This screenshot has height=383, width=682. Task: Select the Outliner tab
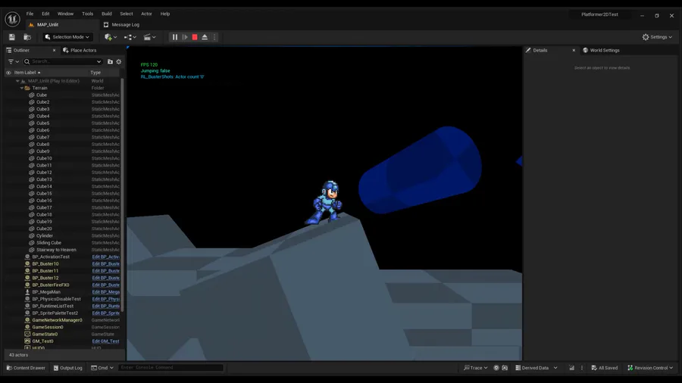(x=21, y=51)
